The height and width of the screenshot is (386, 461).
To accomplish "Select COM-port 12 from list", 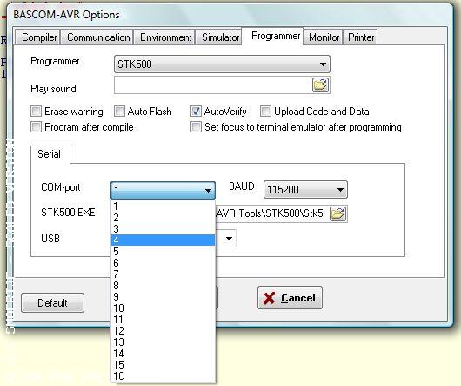I will pos(164,330).
